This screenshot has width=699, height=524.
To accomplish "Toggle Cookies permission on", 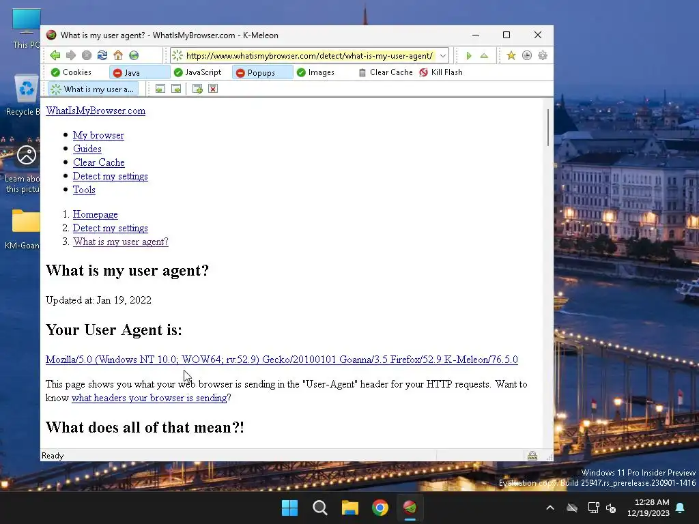I will [71, 72].
